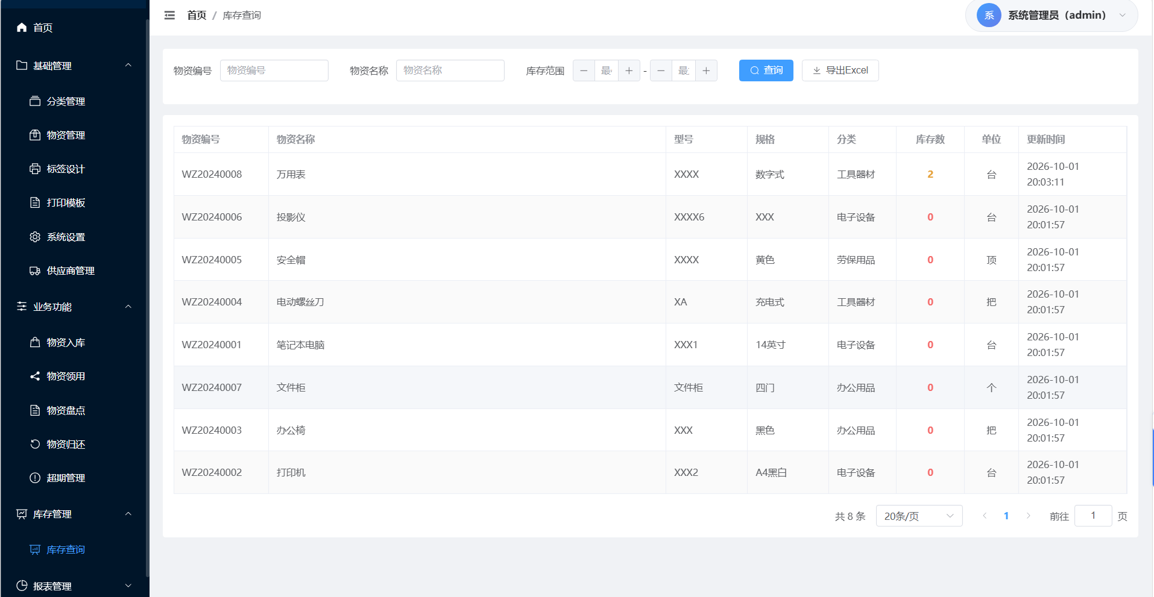Collapse the 基础管理 menu group
1154x597 pixels.
[x=128, y=65]
